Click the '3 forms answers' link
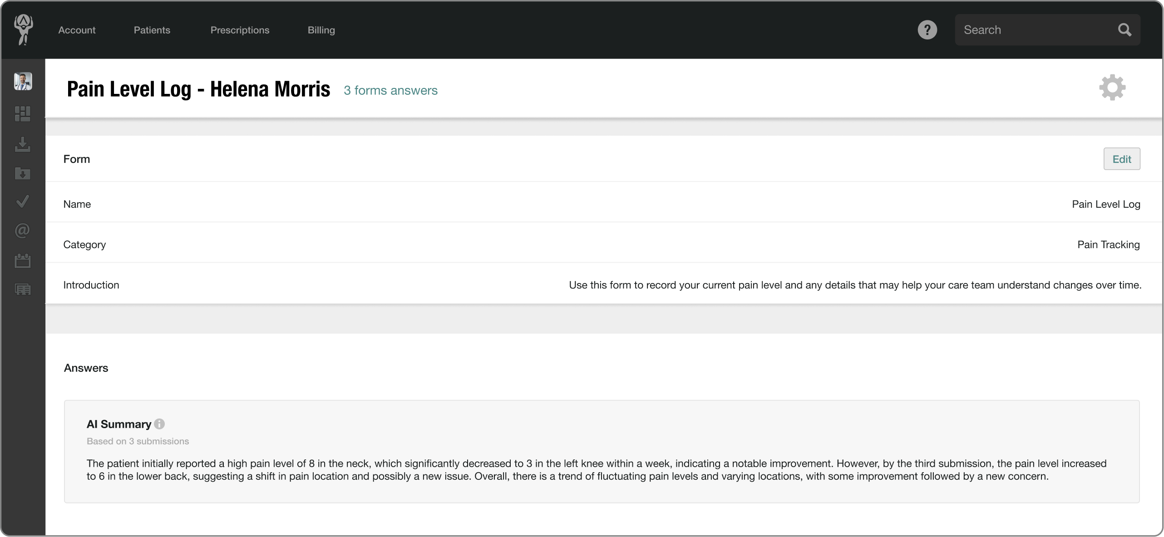The image size is (1164, 537). tap(390, 90)
